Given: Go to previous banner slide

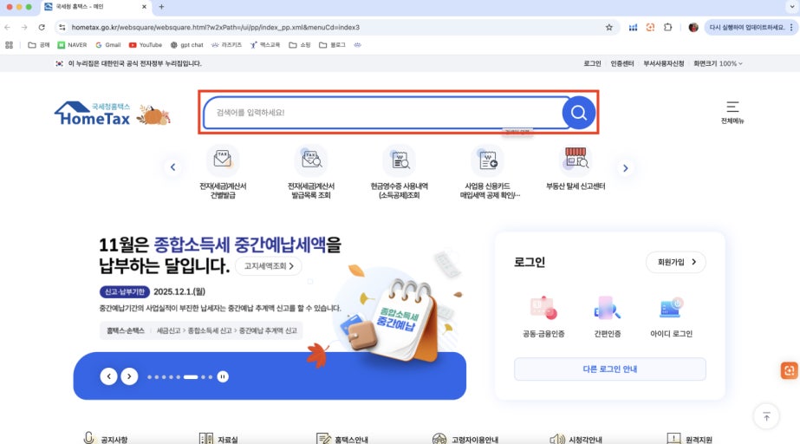Looking at the screenshot, I should (x=108, y=376).
